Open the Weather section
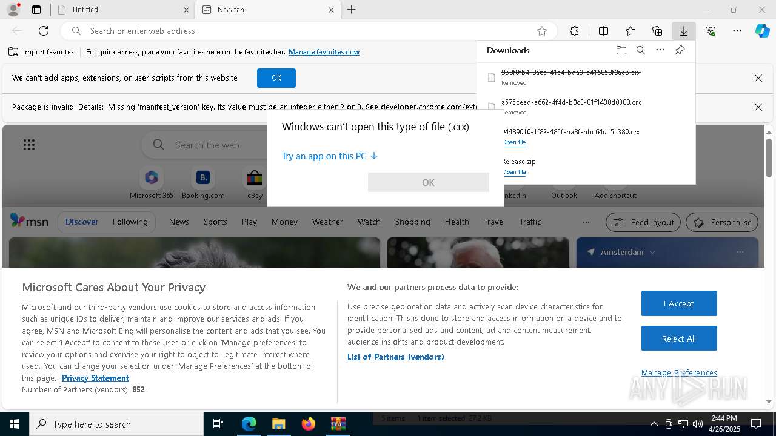 327,222
